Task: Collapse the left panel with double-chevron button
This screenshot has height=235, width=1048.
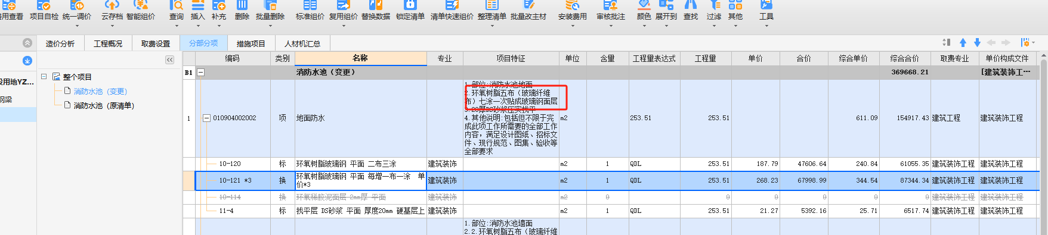Action: tap(169, 59)
